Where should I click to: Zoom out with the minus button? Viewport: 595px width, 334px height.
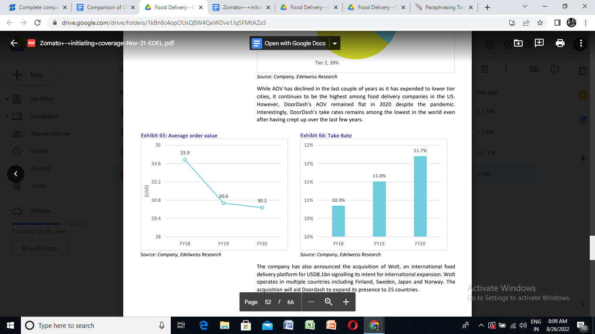click(311, 302)
